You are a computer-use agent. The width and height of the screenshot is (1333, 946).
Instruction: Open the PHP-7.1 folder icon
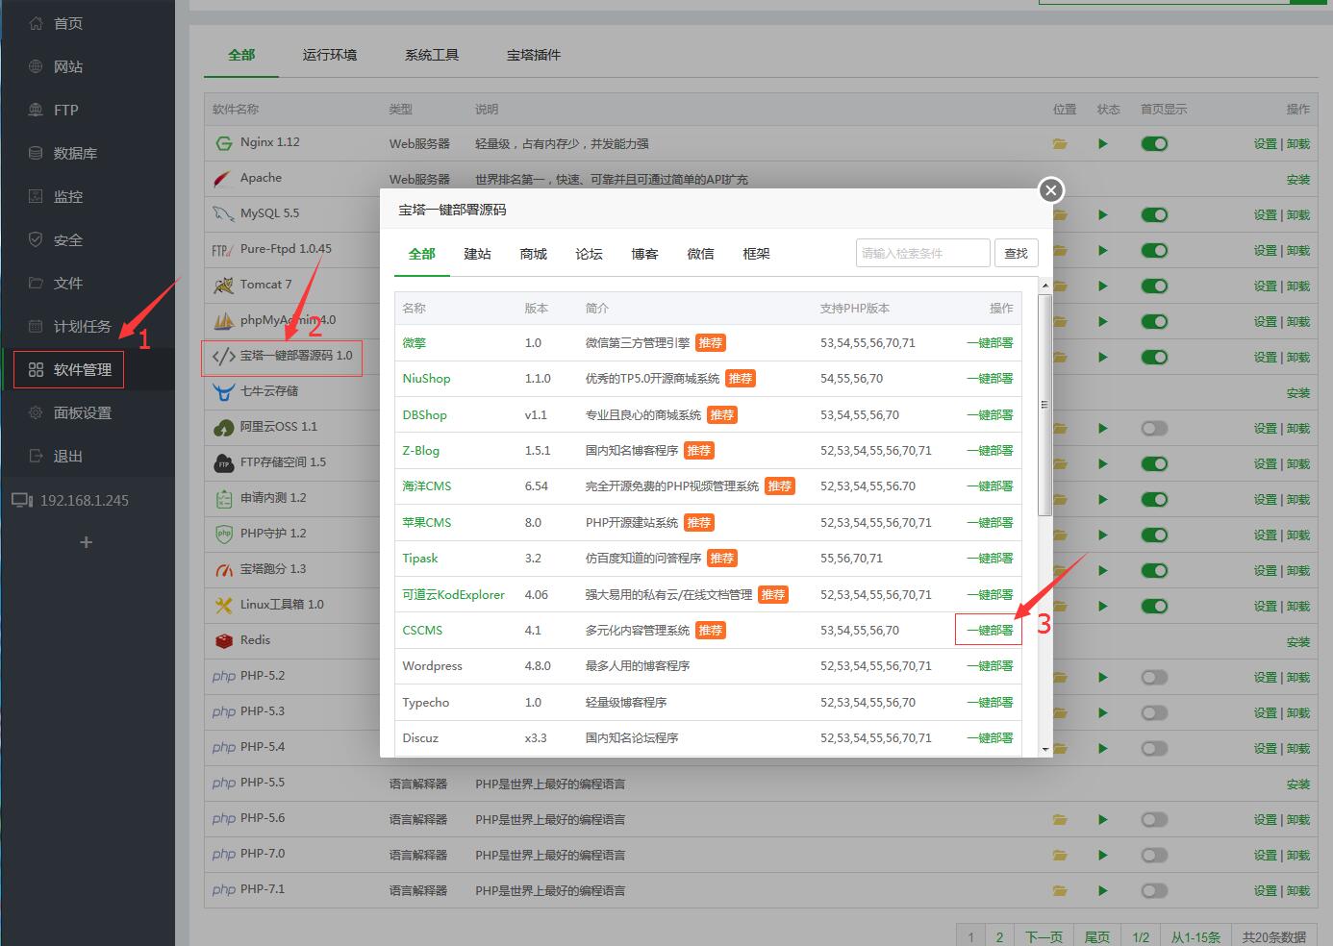coord(1060,891)
